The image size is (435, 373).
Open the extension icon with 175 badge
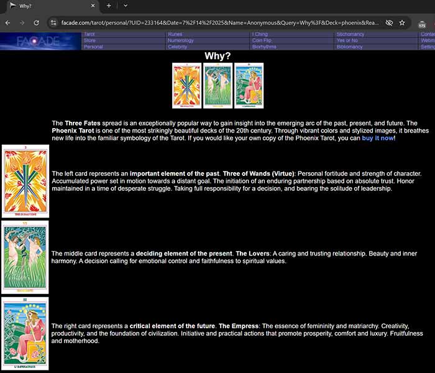(422, 24)
